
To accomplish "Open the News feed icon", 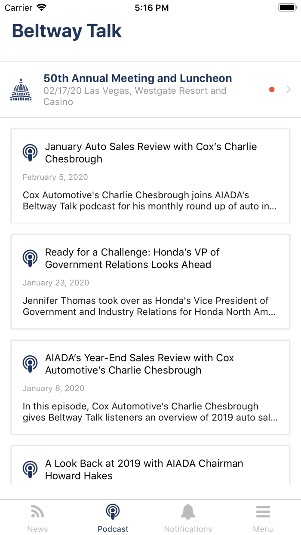I will 37,512.
